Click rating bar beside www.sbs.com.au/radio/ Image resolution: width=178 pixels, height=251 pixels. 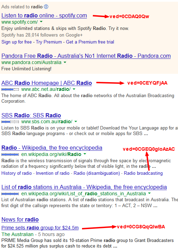10,122
